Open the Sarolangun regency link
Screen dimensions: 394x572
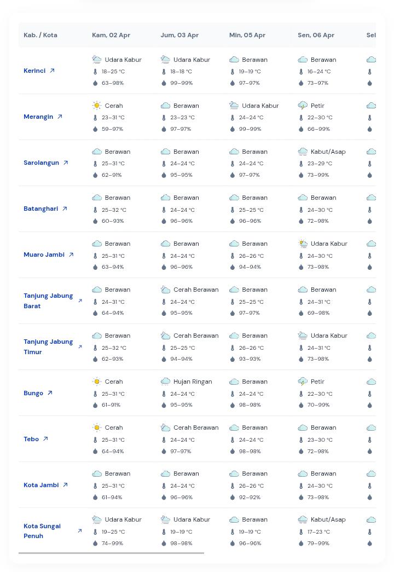pos(41,163)
